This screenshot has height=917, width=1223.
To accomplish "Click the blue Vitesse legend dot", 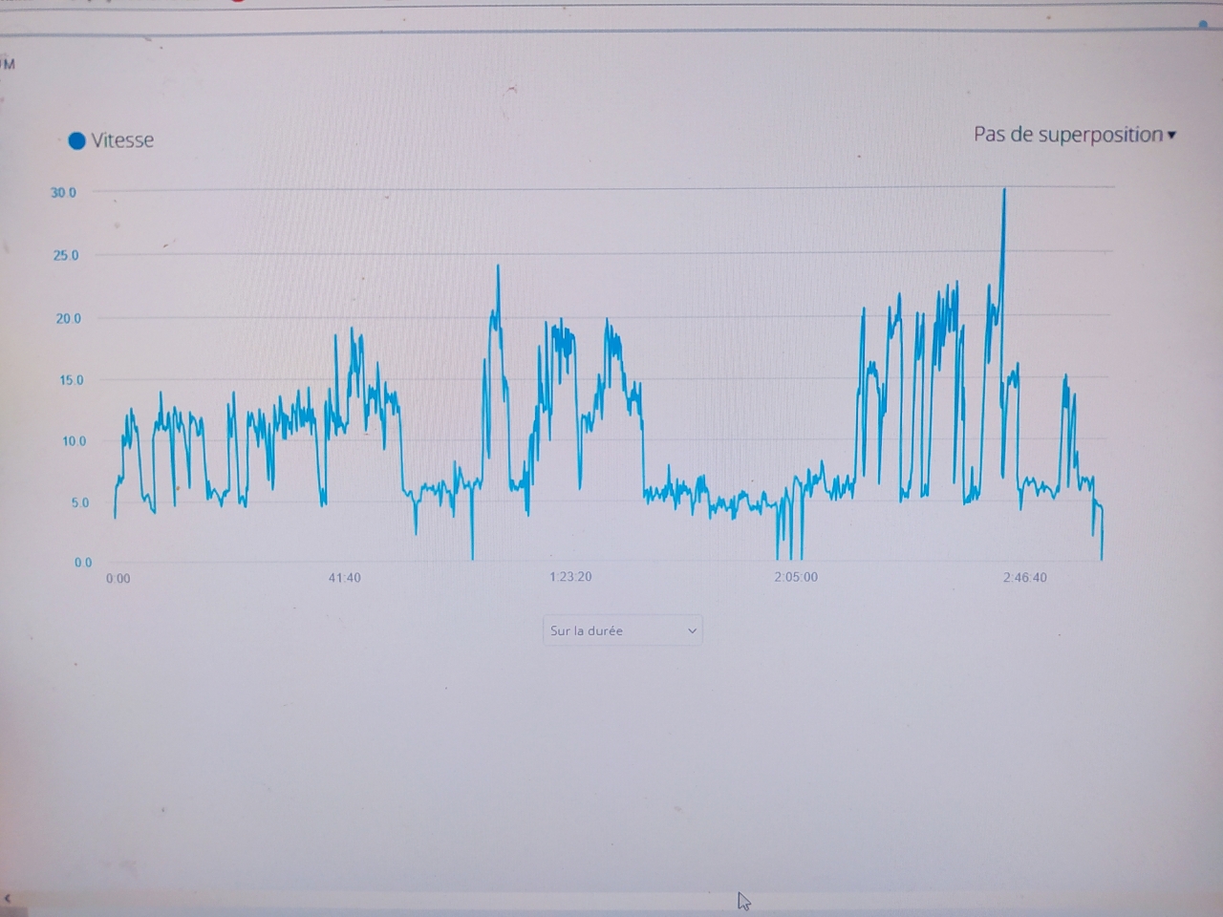I will click(x=77, y=141).
